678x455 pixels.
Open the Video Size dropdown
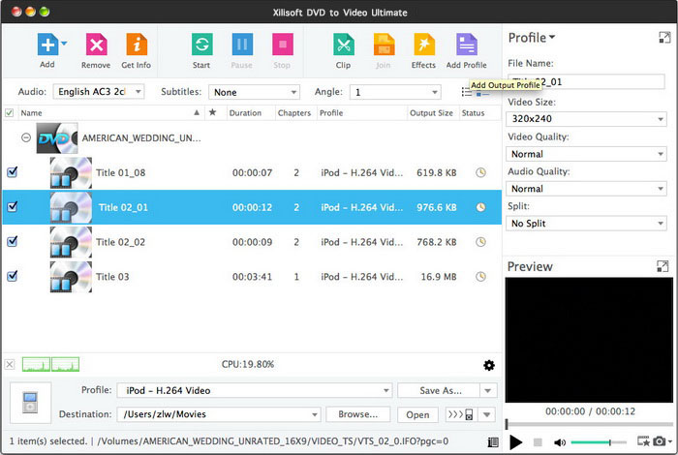click(x=586, y=119)
